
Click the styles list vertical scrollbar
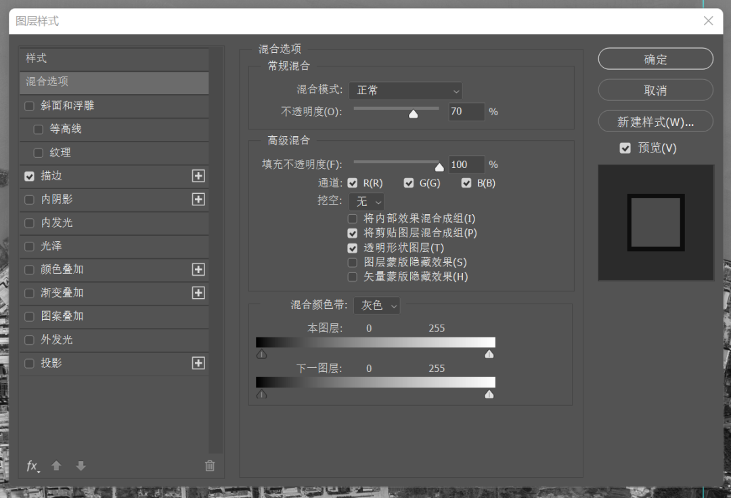pyautogui.click(x=216, y=250)
